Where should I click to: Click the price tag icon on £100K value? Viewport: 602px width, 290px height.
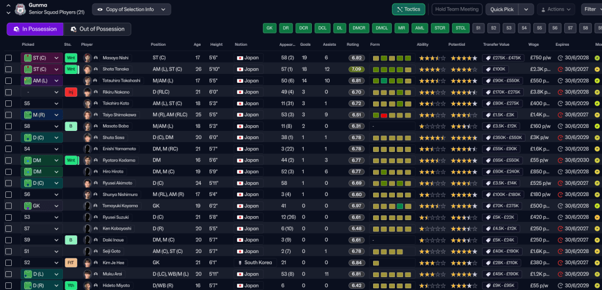coord(487,69)
